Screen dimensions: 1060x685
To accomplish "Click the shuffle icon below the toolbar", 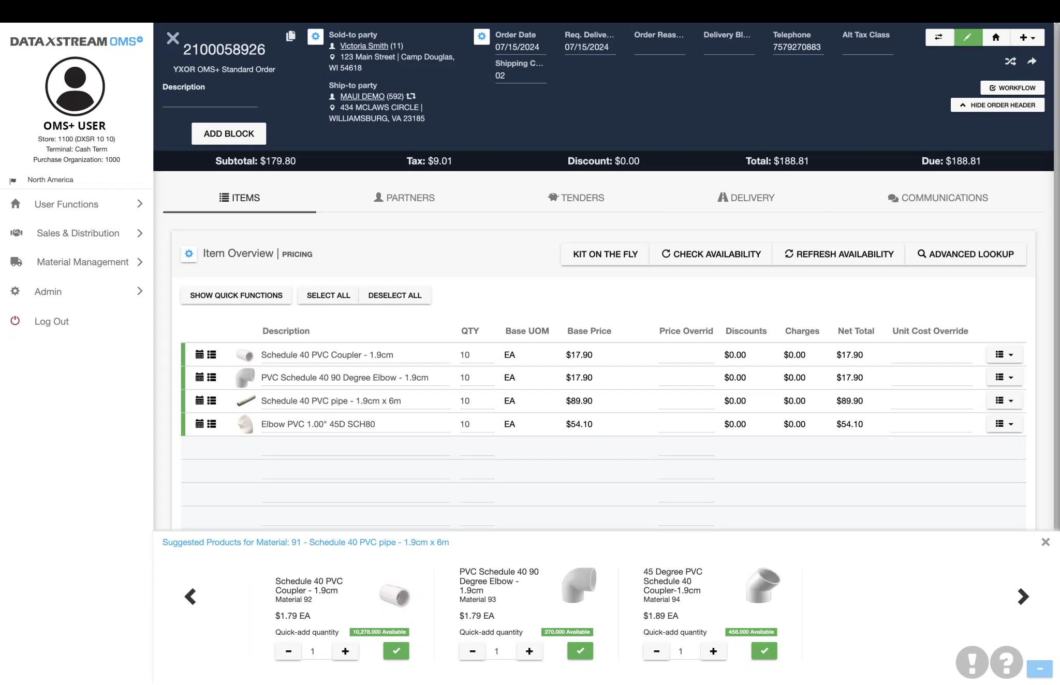I will pyautogui.click(x=1010, y=61).
